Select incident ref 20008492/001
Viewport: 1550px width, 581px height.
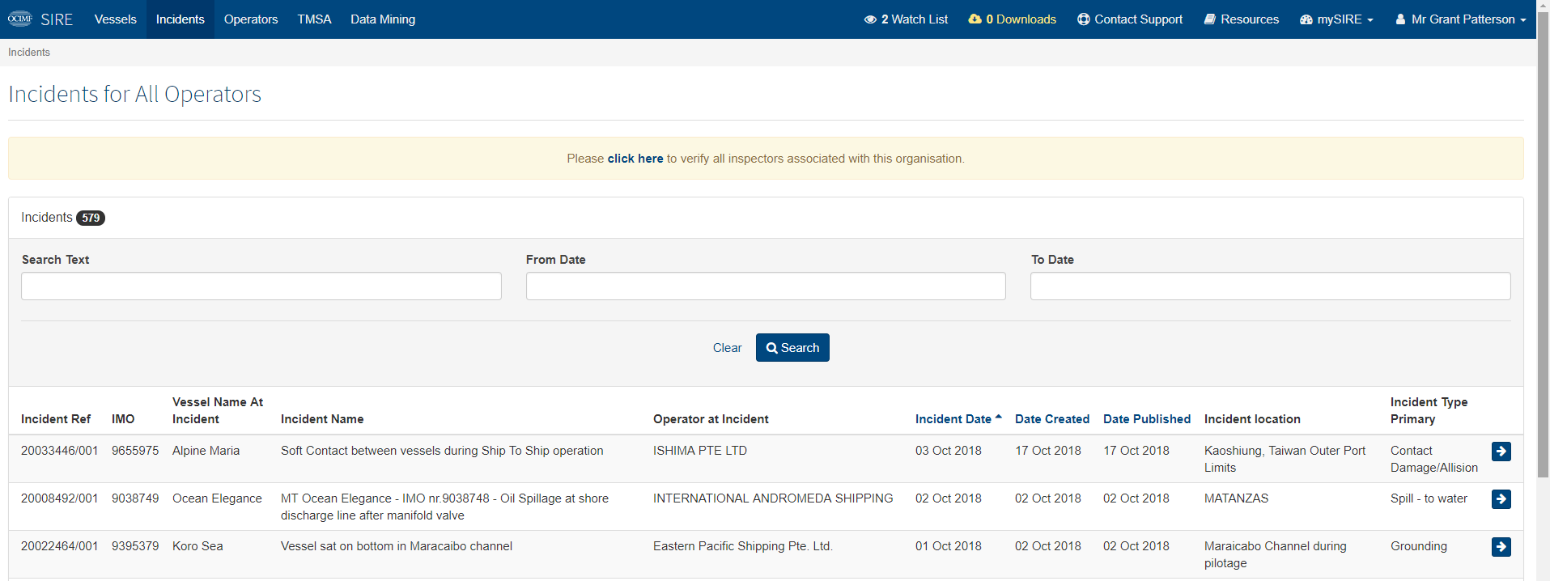[x=60, y=498]
